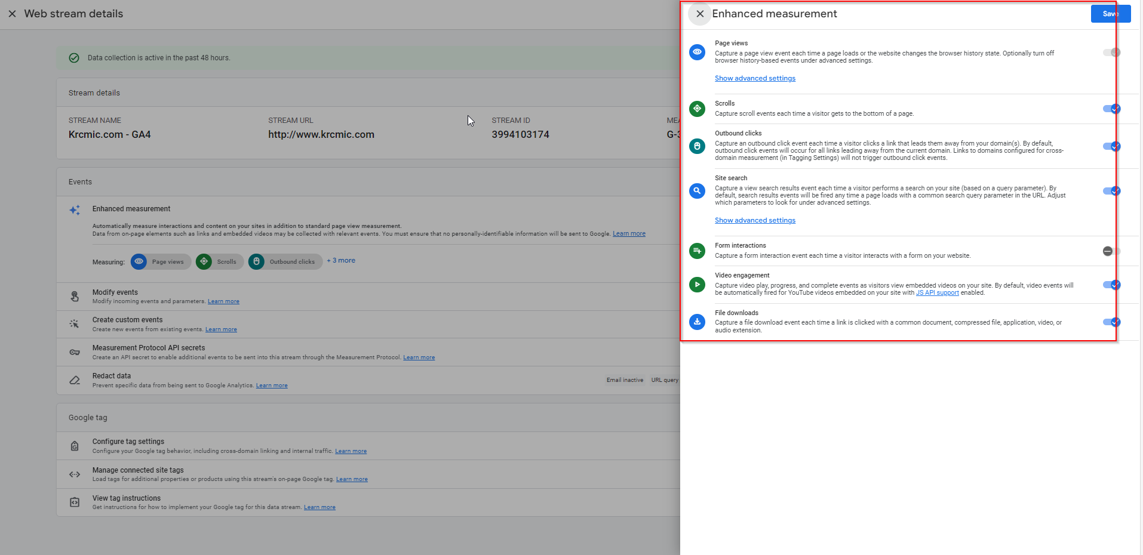Click the Form interactions icon
Screen dimensions: 1143x555
tap(697, 251)
